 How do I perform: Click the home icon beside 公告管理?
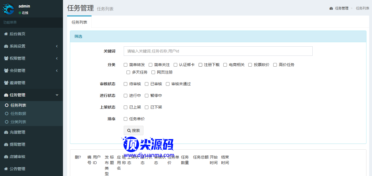coord(6,169)
